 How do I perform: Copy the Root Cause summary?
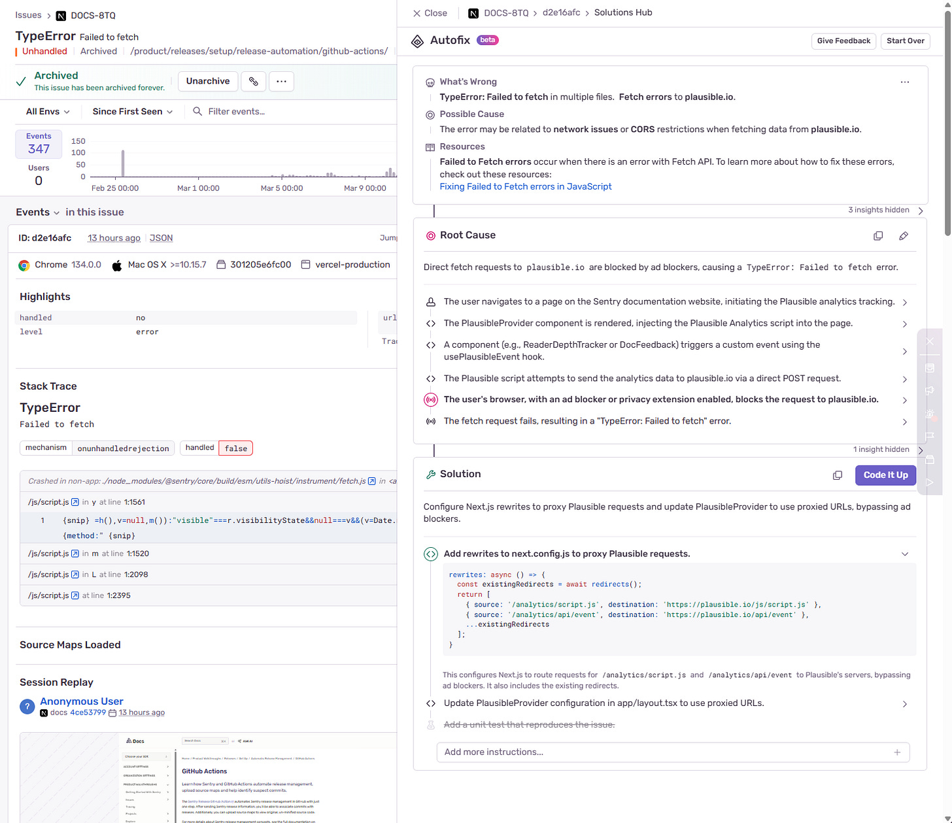(878, 235)
